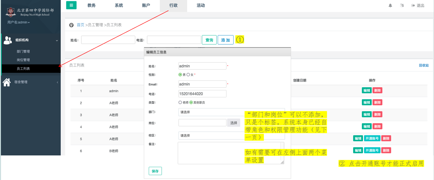Focus the 姓名 search input field
Viewport: 434px width, 180px height.
coord(108,40)
